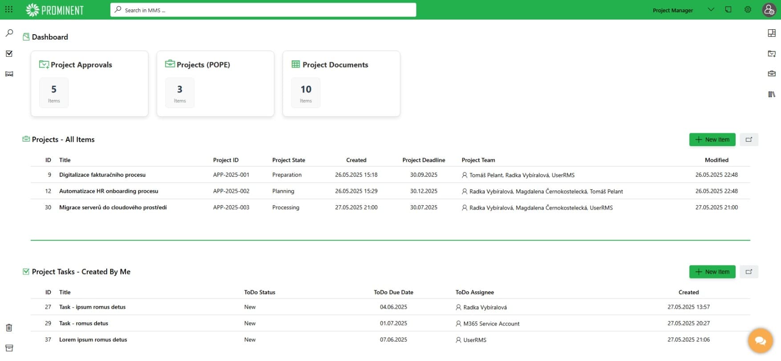Click the Projects - All Items heading
Viewport: 781px width, 361px height.
(63, 139)
